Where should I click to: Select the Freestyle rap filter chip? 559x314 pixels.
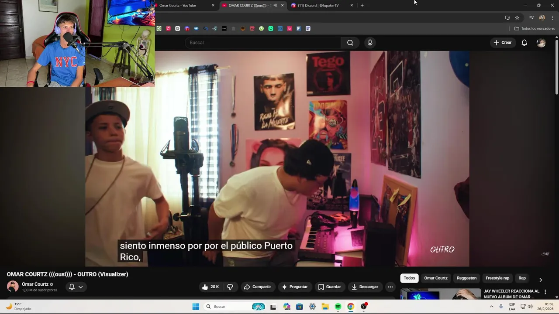click(x=497, y=278)
